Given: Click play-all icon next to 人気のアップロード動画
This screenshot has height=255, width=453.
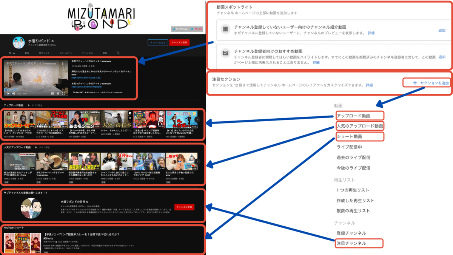Looking at the screenshot, I should click(36, 147).
